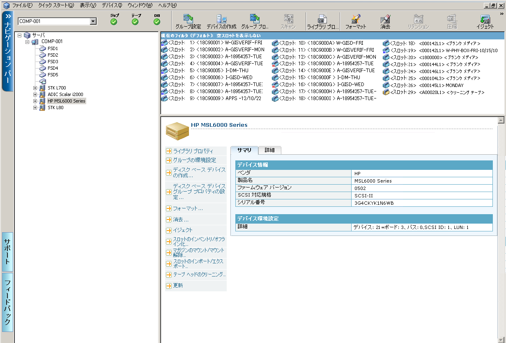The height and width of the screenshot is (343, 506).
Task: Open the ウィンドウ menu
Action: click(140, 5)
